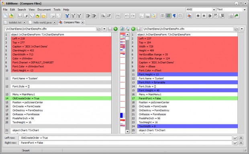Click the blue trash icon with green plus
The width and height of the screenshot is (249, 154).
pyautogui.click(x=67, y=16)
